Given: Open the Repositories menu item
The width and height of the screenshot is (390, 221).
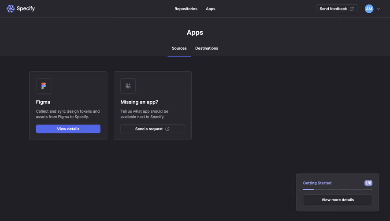Looking at the screenshot, I should [x=186, y=9].
